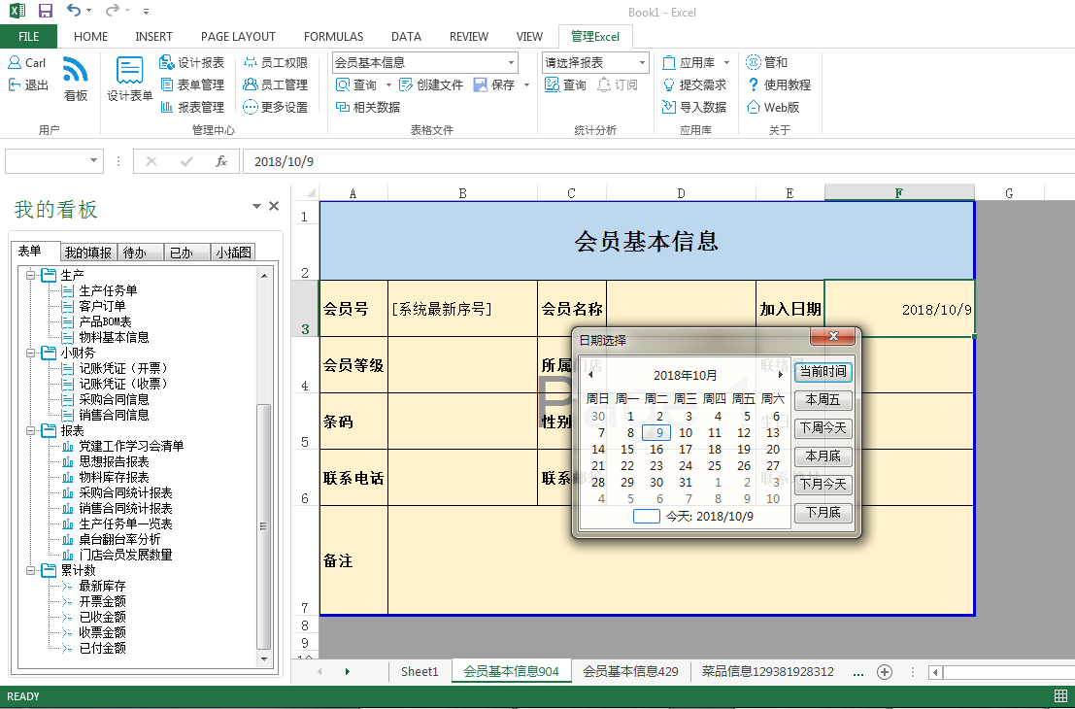The width and height of the screenshot is (1075, 709).
Task: Collapse the 小财务 tree folder
Action: 30,354
